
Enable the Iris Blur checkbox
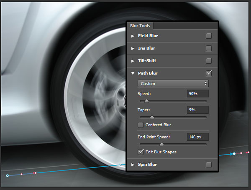pos(209,48)
